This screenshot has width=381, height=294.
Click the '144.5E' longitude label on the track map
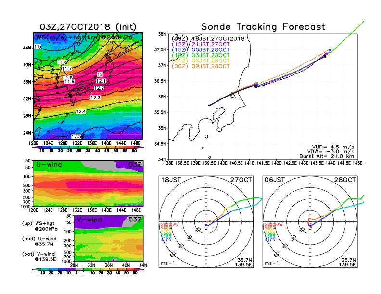(344, 163)
